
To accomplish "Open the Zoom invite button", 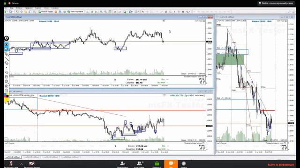I will coord(123,164).
